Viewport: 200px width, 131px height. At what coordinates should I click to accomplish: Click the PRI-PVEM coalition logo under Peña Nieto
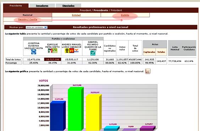pos(52,50)
